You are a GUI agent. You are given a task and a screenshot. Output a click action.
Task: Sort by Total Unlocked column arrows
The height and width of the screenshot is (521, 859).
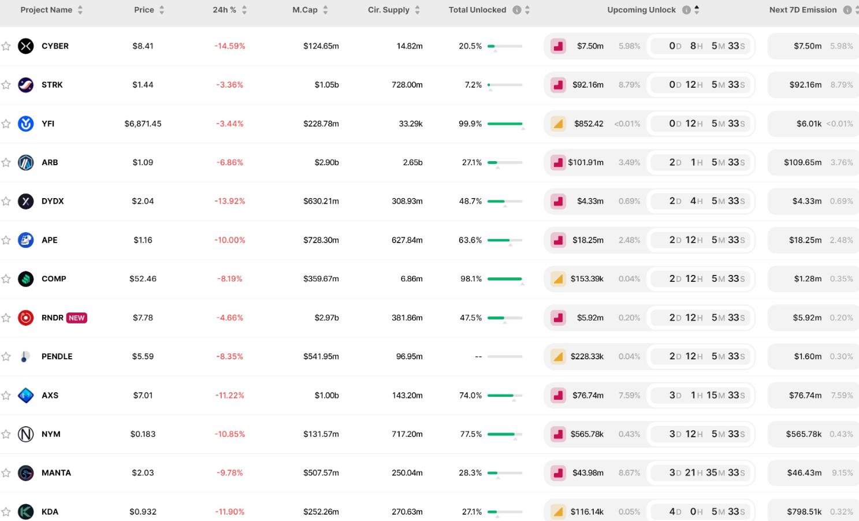(x=527, y=10)
